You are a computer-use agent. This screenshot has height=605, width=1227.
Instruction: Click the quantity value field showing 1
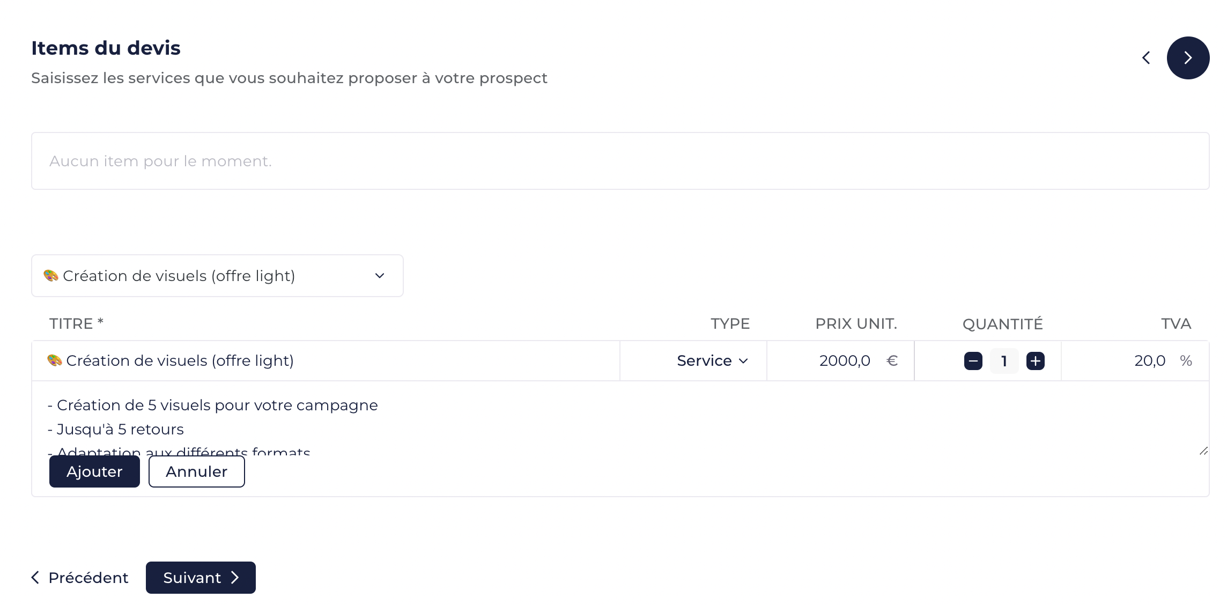click(1004, 361)
